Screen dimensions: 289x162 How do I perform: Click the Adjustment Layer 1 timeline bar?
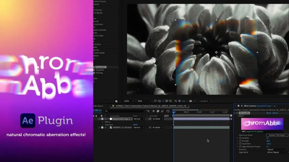201,119
